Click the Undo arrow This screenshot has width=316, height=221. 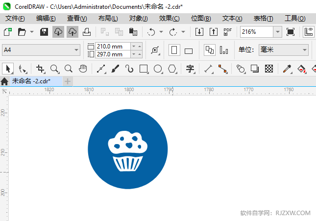(x=151, y=32)
